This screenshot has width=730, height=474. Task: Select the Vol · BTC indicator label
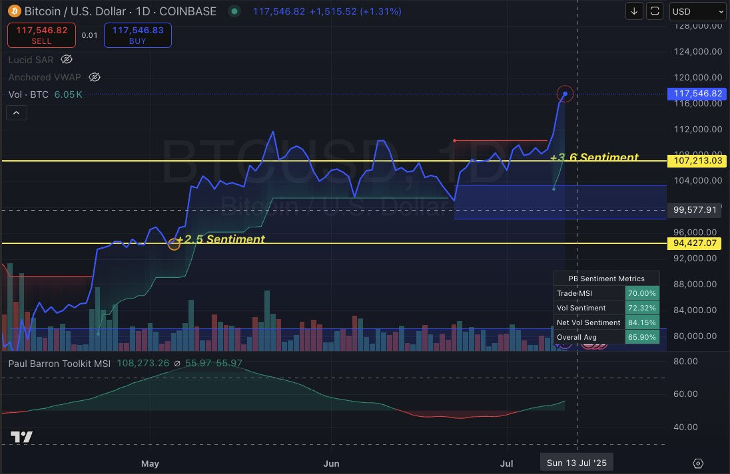pos(29,94)
